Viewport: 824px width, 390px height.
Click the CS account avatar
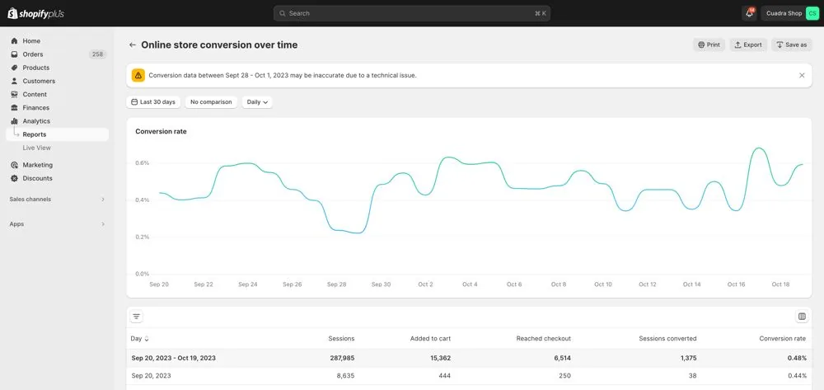pyautogui.click(x=812, y=13)
